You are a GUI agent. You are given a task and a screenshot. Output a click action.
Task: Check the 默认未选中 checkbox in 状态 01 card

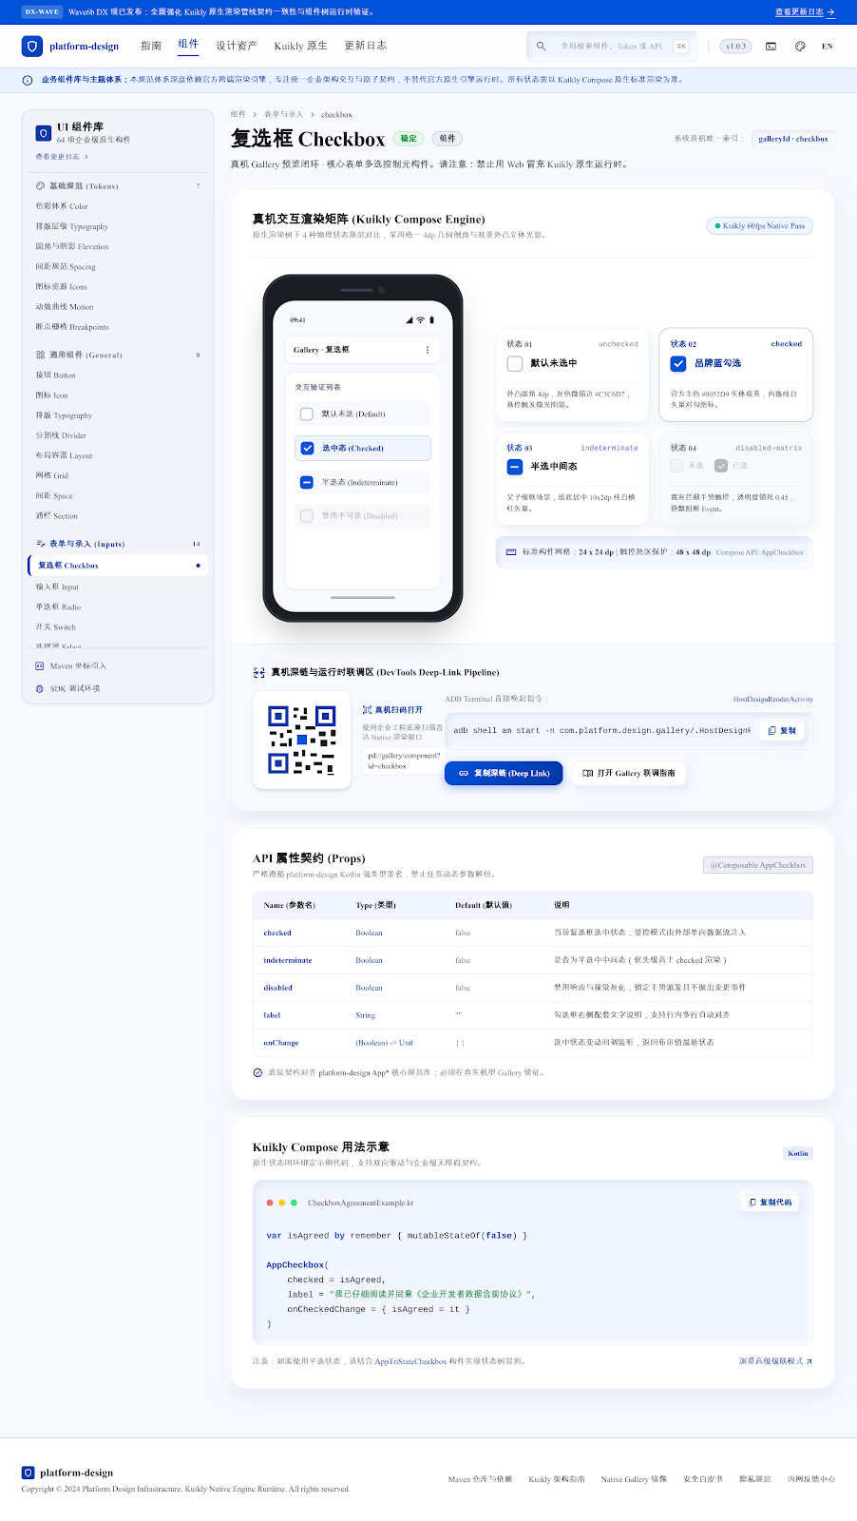point(515,363)
